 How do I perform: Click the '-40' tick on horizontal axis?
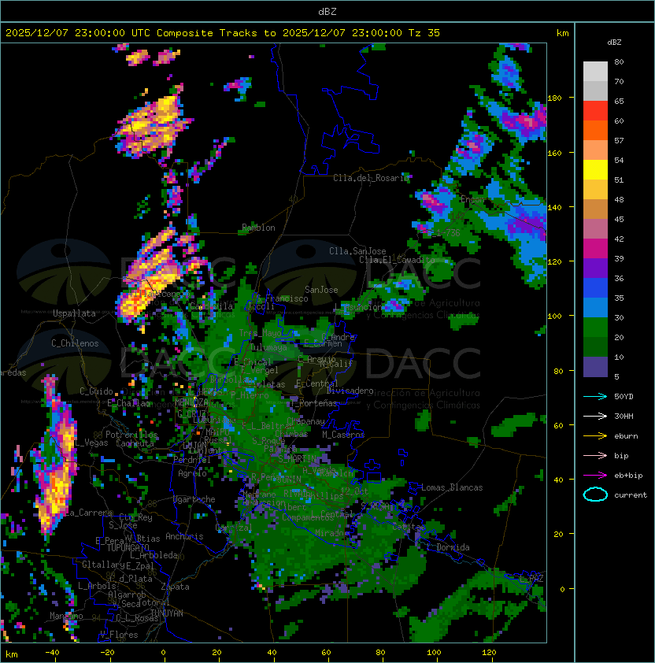pos(52,653)
